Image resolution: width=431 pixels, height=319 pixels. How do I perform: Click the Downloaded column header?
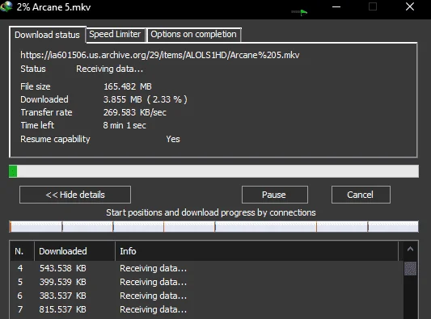coord(74,251)
